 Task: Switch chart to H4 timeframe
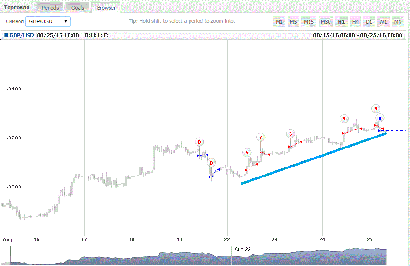point(355,22)
